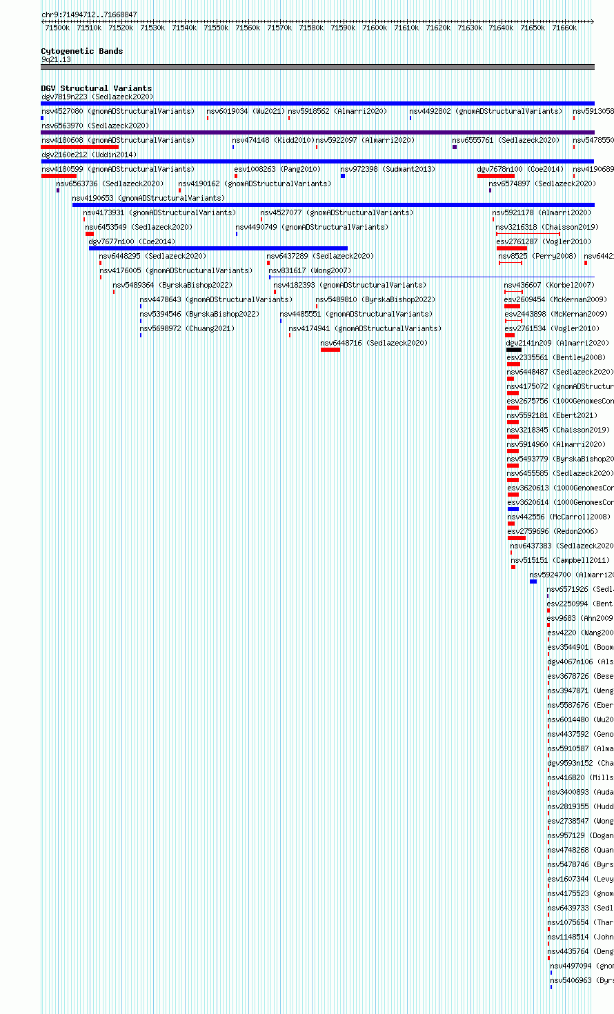This screenshot has width=614, height=1014.
Task: Open variant nsv5918562 (Almarri2020)
Action: (x=338, y=111)
